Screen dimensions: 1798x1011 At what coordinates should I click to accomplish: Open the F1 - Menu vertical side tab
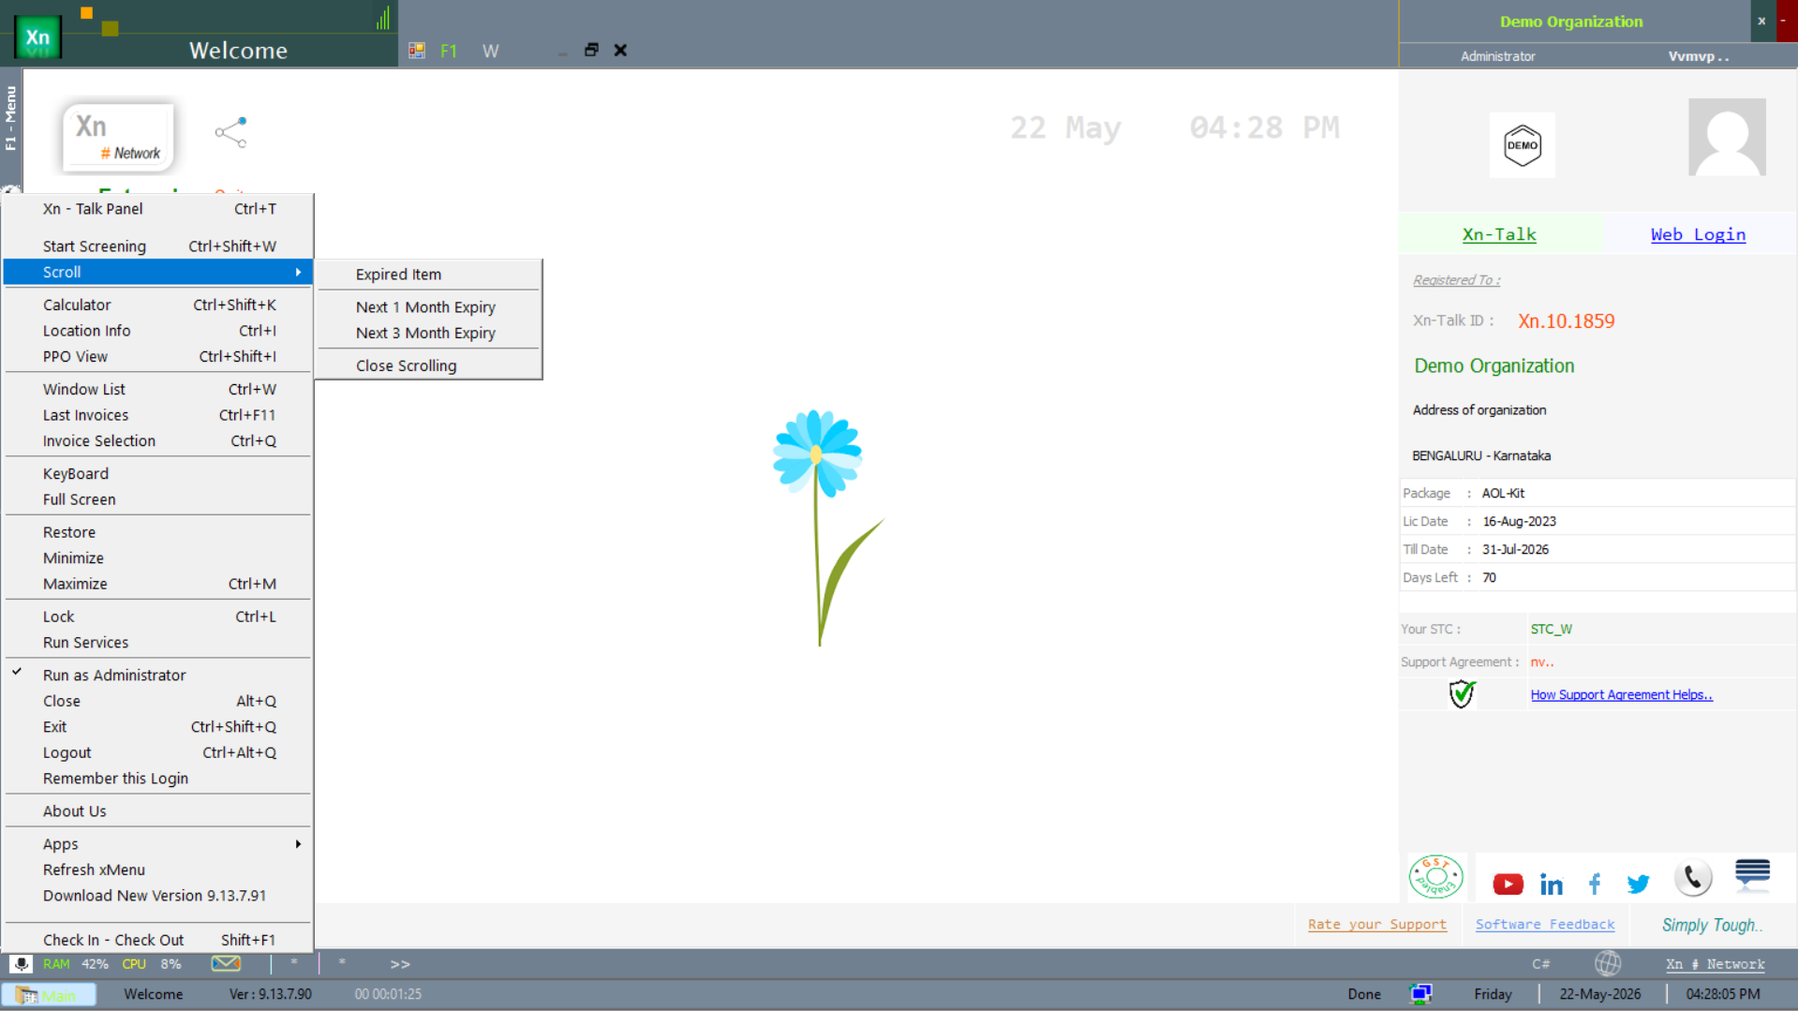(10, 118)
